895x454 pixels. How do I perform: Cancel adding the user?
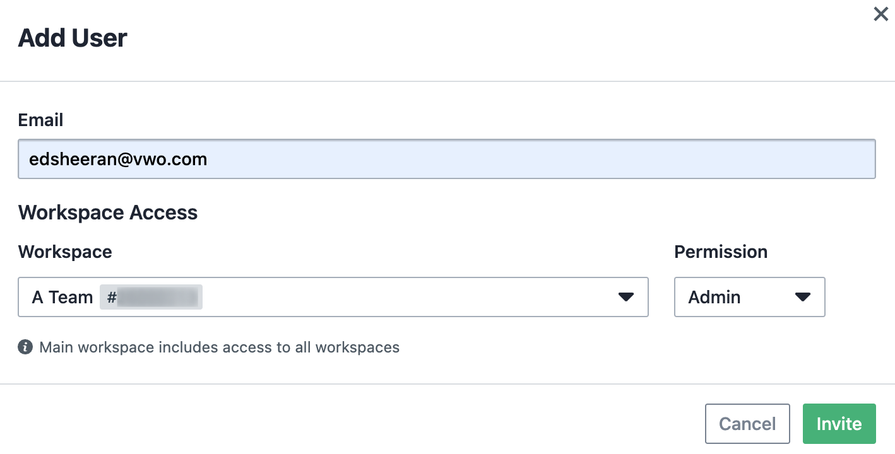click(747, 424)
